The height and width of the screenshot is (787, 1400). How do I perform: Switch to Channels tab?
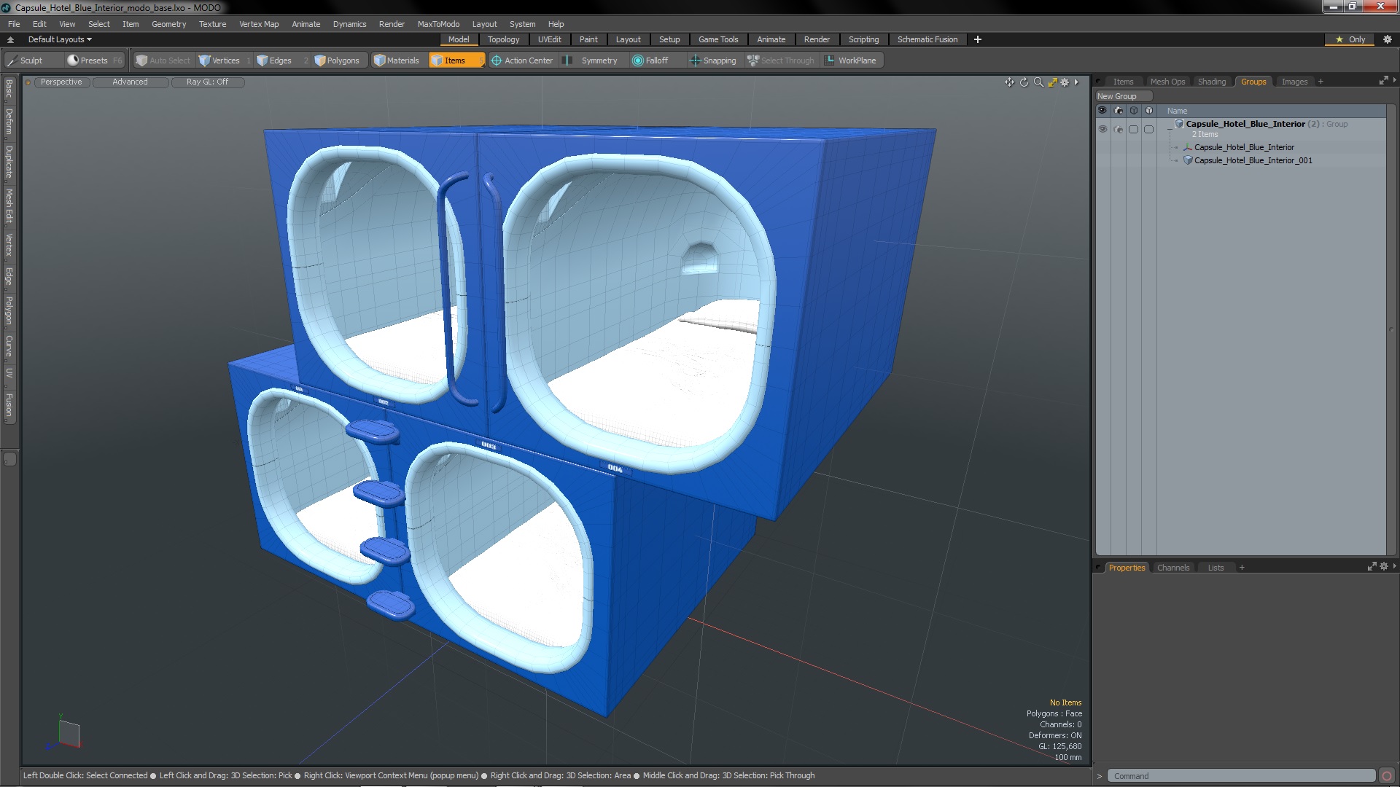[x=1172, y=568]
